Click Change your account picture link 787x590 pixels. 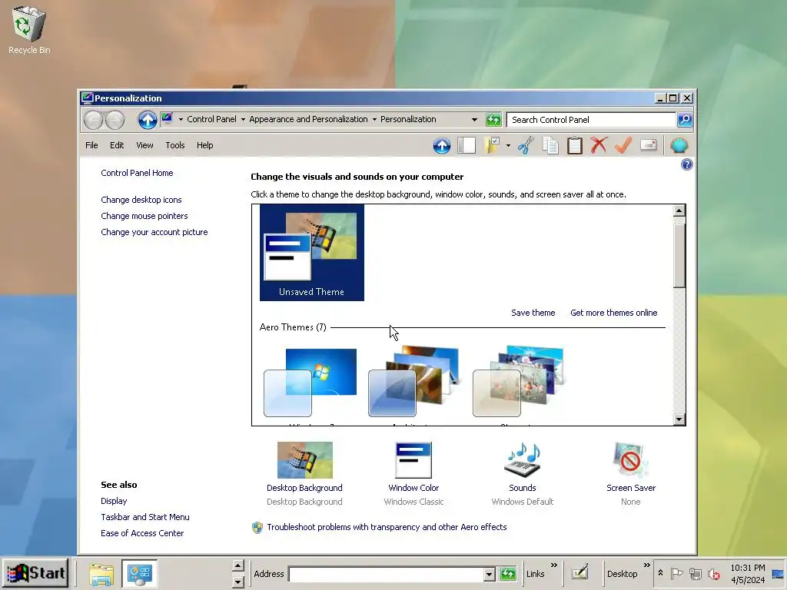(154, 232)
